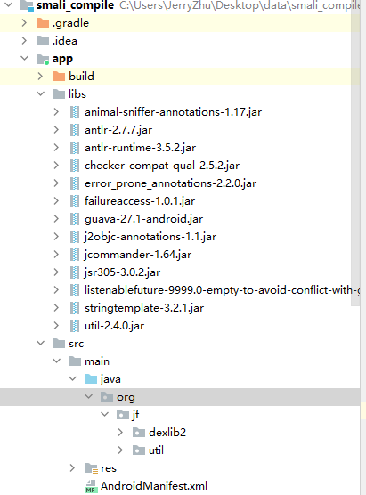Expand guava-27.1-android.jar arrow
The width and height of the screenshot is (366, 495).
[x=56, y=218]
